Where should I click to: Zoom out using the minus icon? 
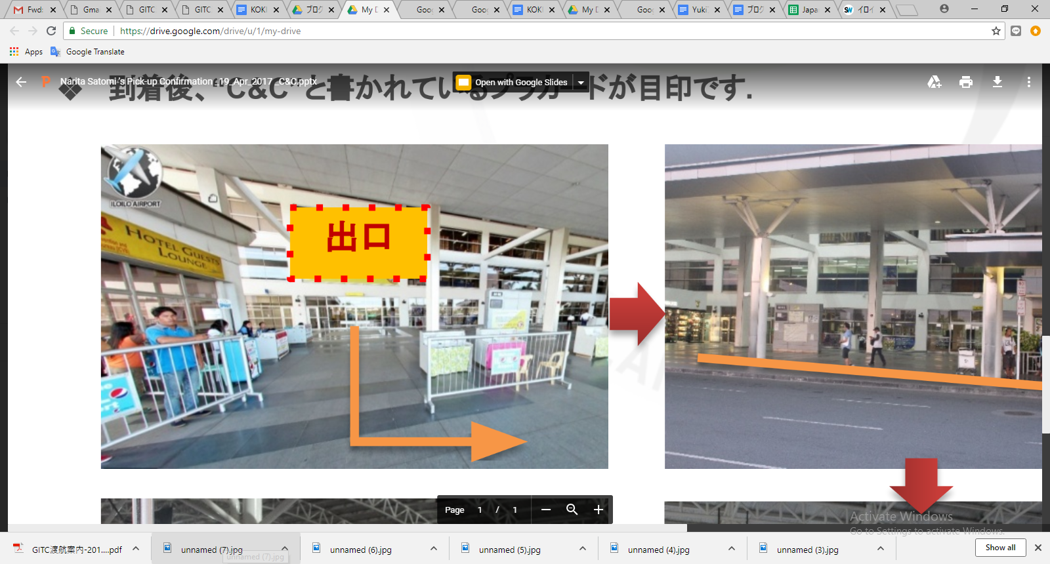coord(546,510)
